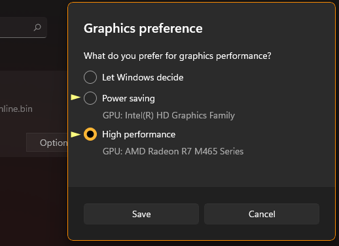The height and width of the screenshot is (246, 339).
Task: Click the Graphics preference dialog title
Action: point(143,29)
